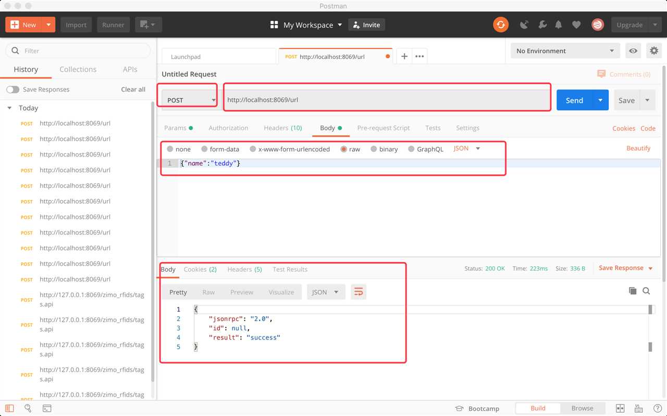Viewport: 667px width, 416px height.
Task: Click Clear all history link
Action: [x=133, y=89]
